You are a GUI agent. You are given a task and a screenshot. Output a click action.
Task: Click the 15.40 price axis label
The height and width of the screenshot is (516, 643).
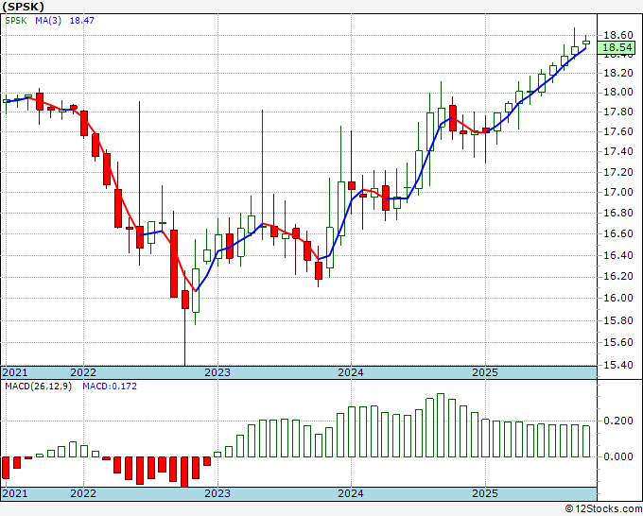[618, 365]
